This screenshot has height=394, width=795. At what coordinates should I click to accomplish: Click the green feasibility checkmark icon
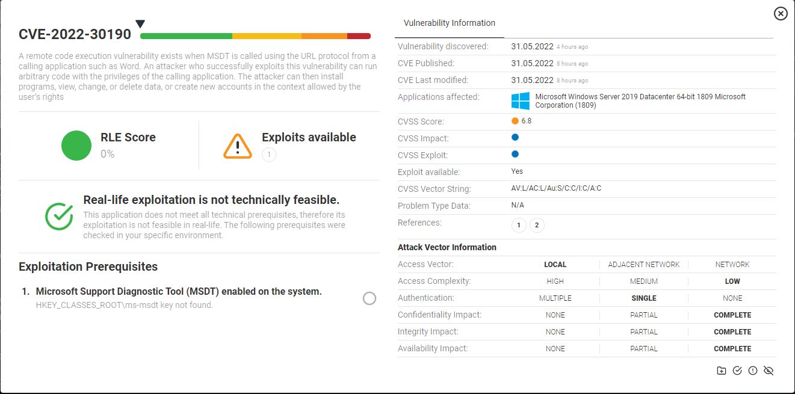[59, 217]
